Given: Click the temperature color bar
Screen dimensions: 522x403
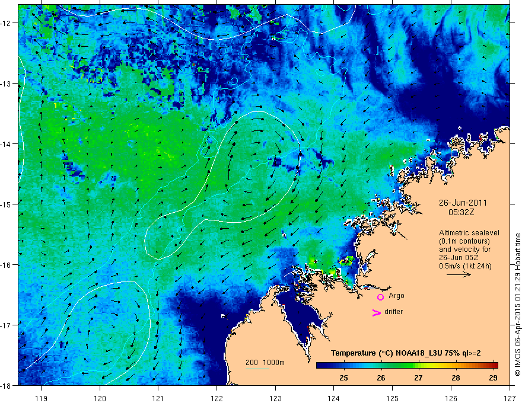Looking at the screenshot, I should pyautogui.click(x=407, y=366).
